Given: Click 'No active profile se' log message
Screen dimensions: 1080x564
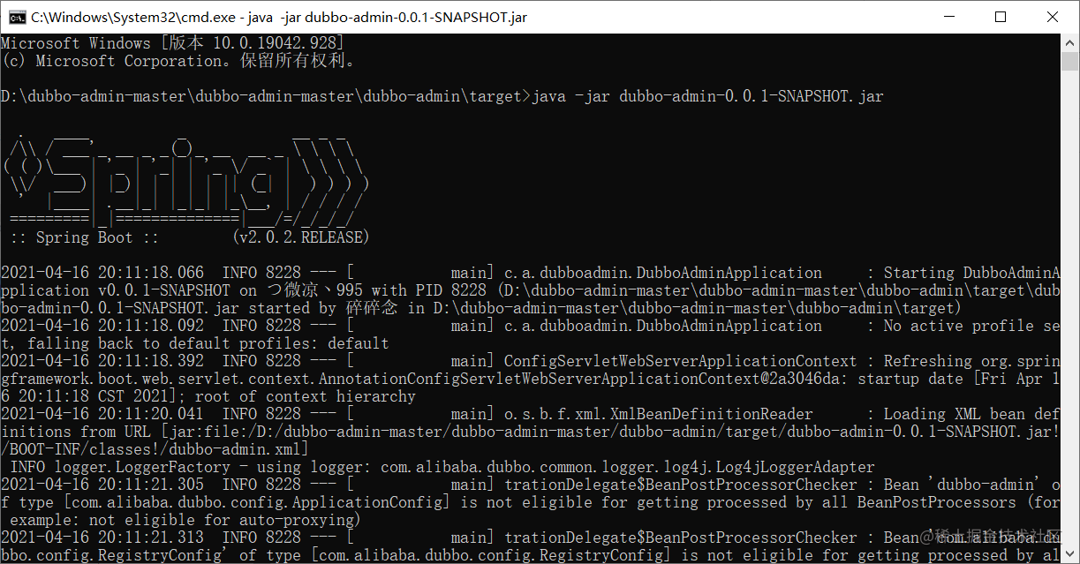Looking at the screenshot, I should 971,326.
